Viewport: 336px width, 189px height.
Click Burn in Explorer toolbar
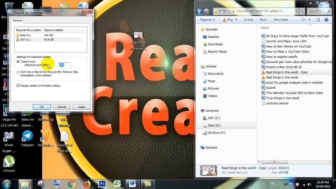tap(264, 20)
